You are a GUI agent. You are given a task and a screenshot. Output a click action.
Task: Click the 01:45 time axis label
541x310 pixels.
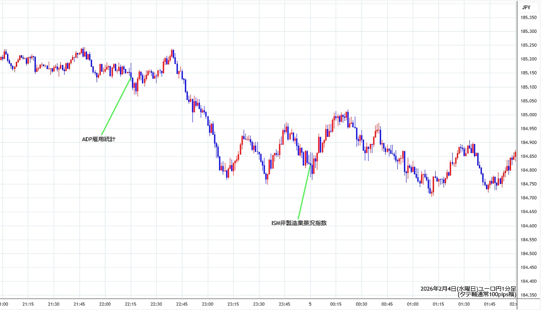tap(489, 304)
